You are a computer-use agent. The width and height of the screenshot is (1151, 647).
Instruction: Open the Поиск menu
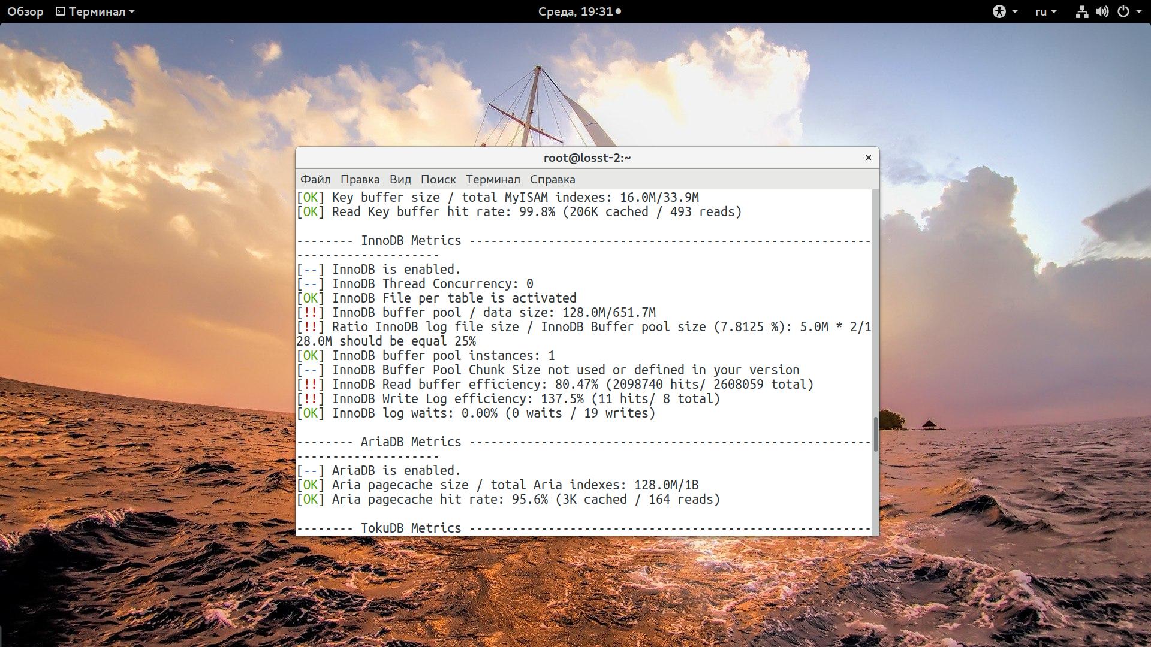439,179
